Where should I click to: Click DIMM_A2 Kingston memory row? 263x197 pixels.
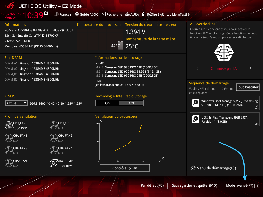(32, 69)
